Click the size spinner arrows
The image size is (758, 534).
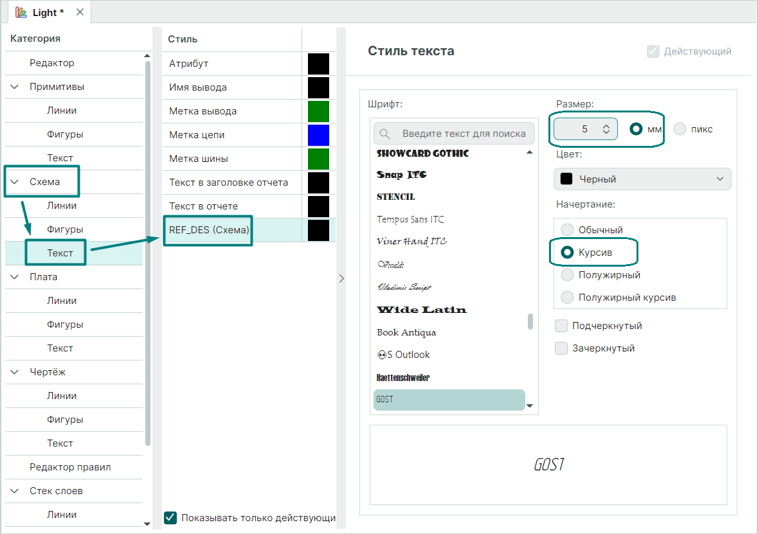coord(606,129)
